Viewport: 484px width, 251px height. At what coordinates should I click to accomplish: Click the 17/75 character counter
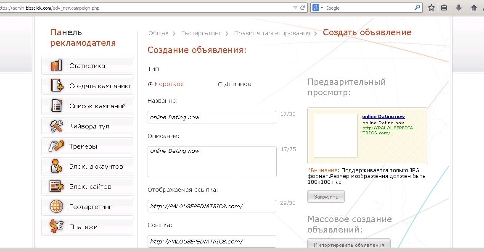pyautogui.click(x=288, y=149)
